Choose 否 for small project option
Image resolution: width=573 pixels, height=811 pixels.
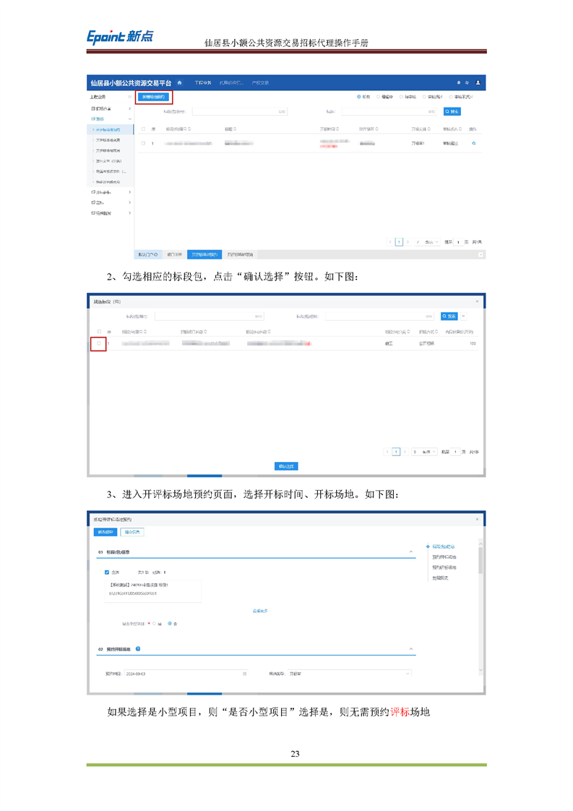pyautogui.click(x=170, y=624)
